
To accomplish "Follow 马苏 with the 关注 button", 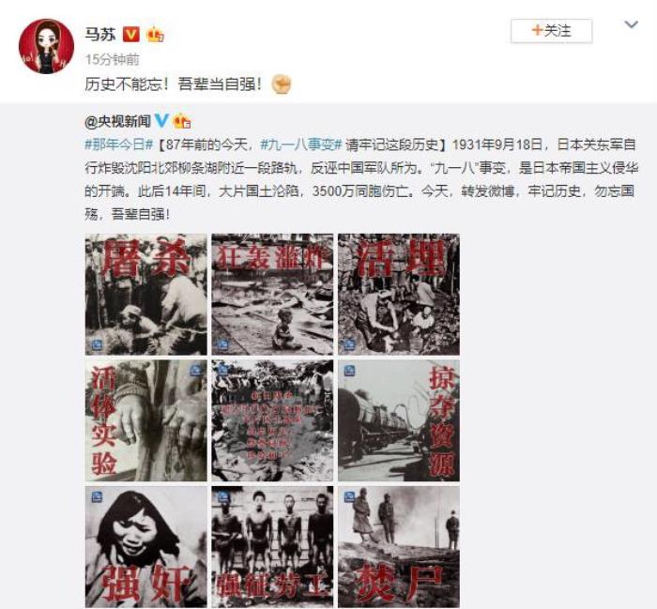I will 551,31.
